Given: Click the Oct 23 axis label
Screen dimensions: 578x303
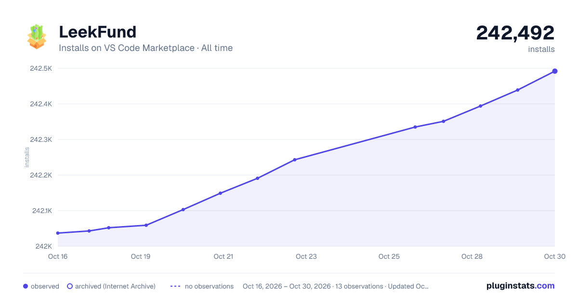Looking at the screenshot, I should click(306, 256).
